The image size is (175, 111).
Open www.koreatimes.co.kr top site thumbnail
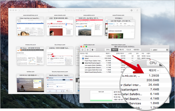30,26
